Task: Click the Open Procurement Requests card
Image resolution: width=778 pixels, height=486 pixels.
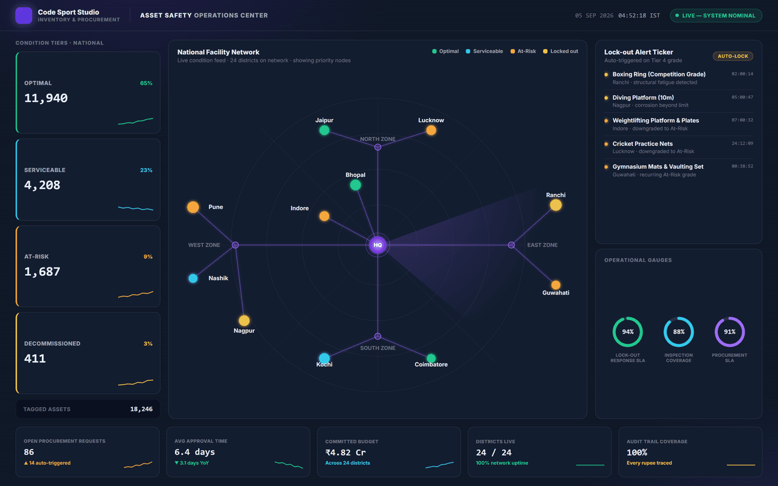Action: [x=88, y=452]
